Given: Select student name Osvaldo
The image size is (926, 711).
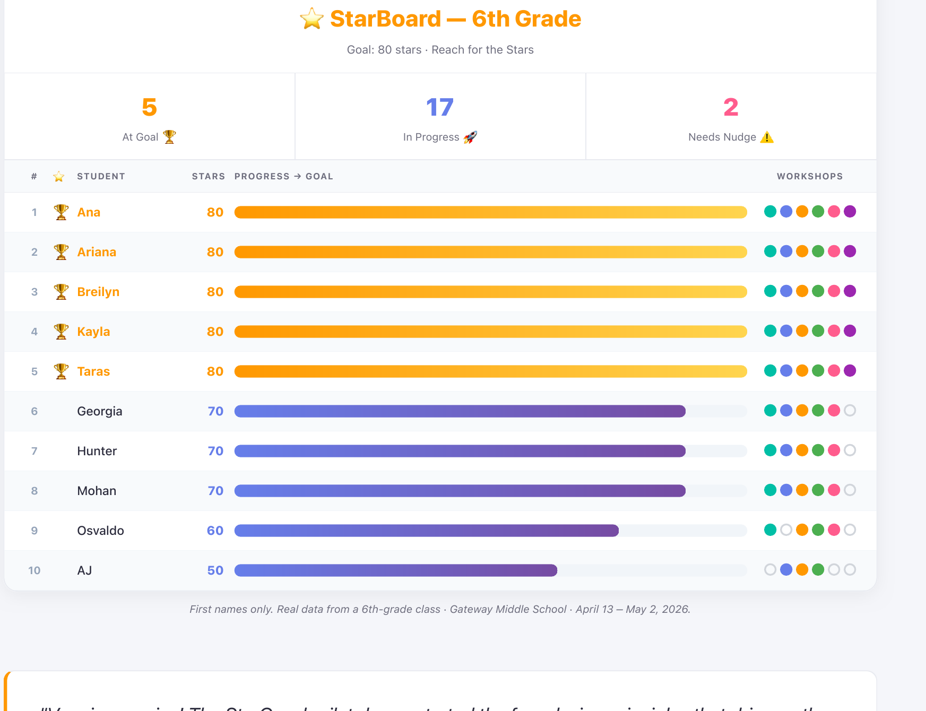Looking at the screenshot, I should click(100, 531).
